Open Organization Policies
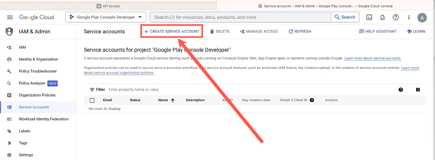435x160 pixels. click(x=38, y=95)
